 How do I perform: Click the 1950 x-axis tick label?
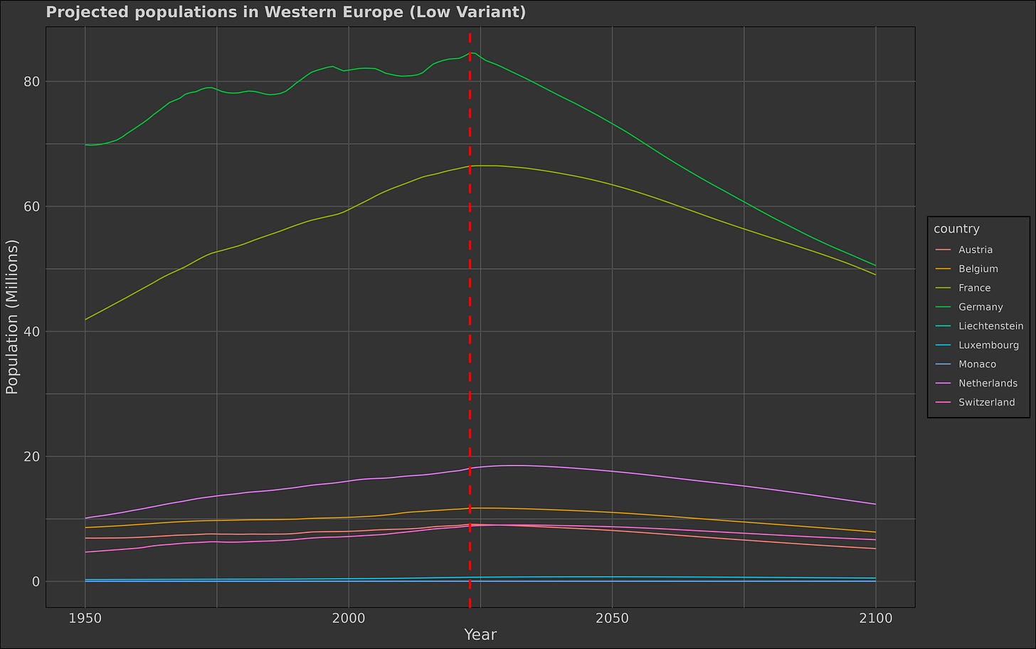pyautogui.click(x=85, y=618)
